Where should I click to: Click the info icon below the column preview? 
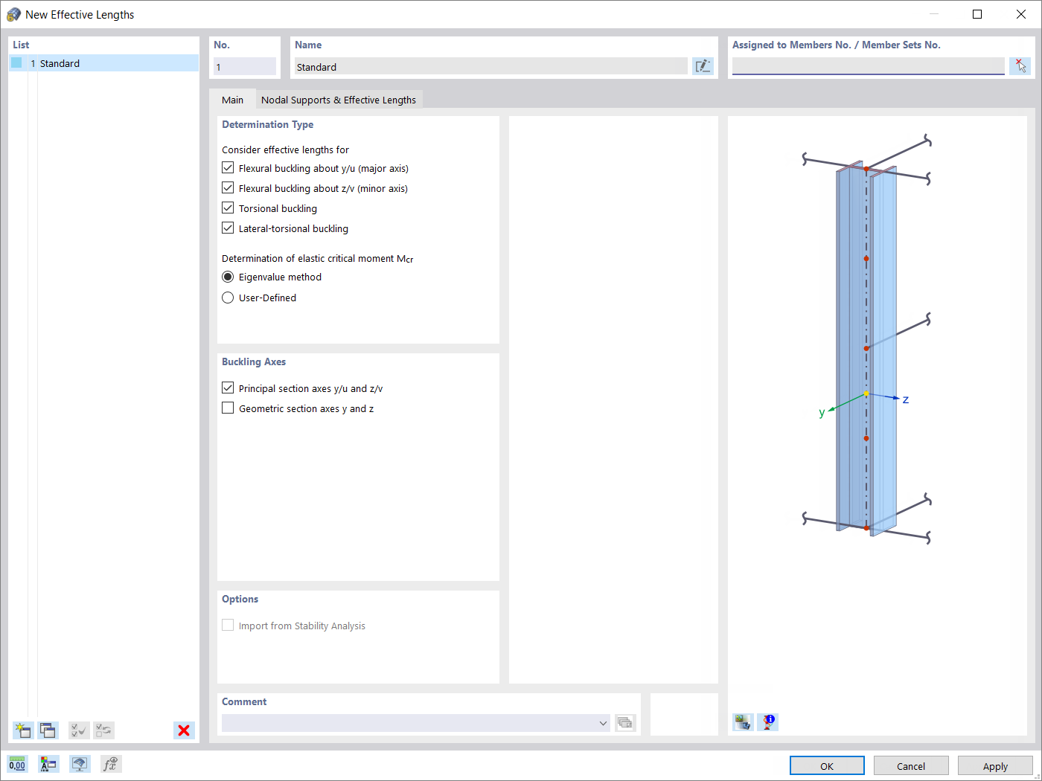[x=768, y=721]
